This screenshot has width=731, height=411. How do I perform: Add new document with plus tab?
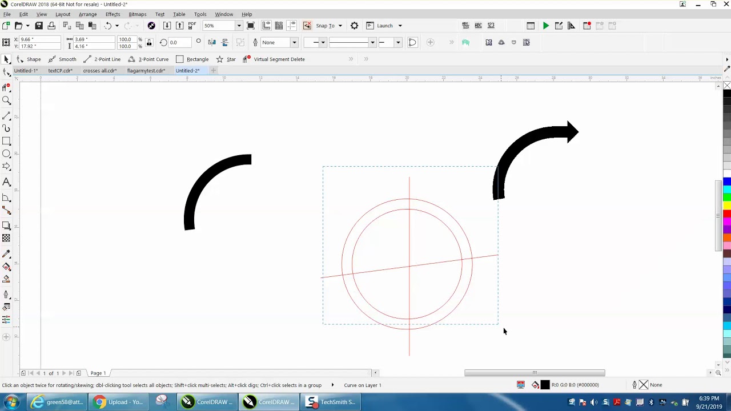click(213, 71)
